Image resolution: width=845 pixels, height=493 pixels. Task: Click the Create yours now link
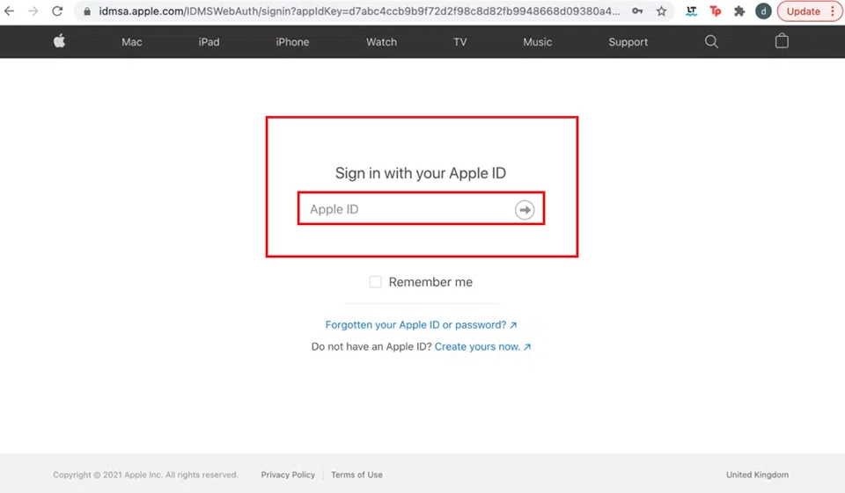click(482, 346)
